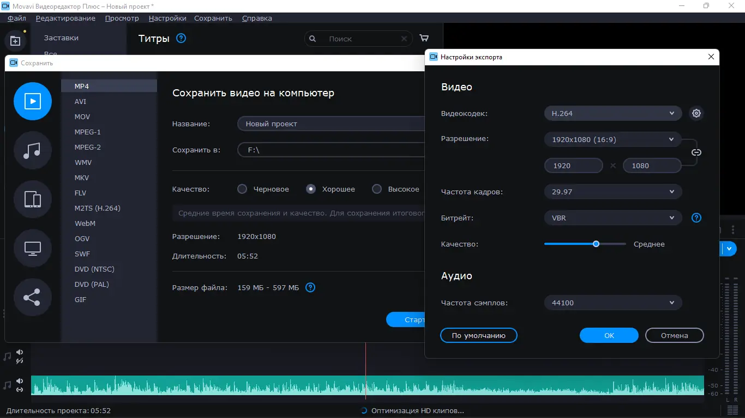This screenshot has height=418, width=745.
Task: Click the grid icon below audio meter
Action: pos(732,409)
